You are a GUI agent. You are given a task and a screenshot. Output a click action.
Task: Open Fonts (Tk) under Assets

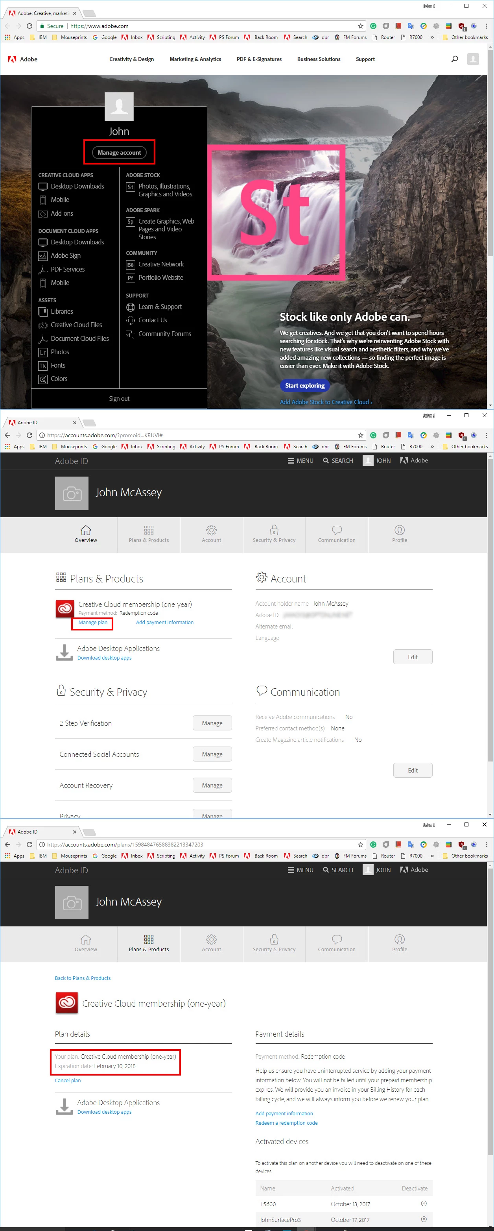52,366
